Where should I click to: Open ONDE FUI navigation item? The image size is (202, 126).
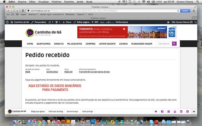point(59,44)
